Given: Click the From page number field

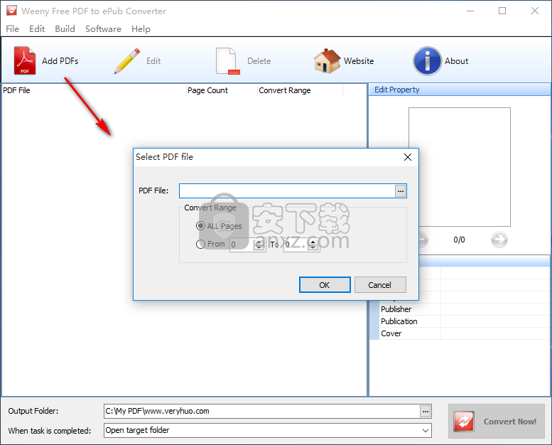Looking at the screenshot, I should click(x=242, y=245).
